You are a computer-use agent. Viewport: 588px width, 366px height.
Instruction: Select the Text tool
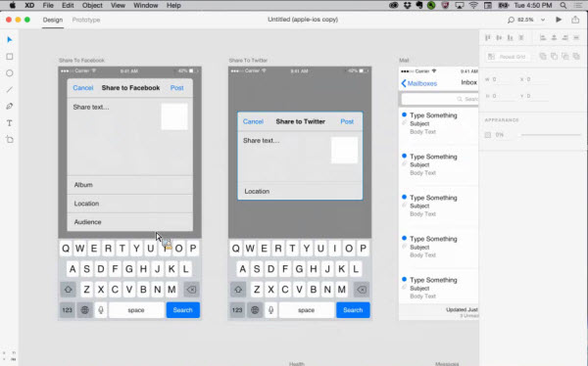[x=10, y=123]
